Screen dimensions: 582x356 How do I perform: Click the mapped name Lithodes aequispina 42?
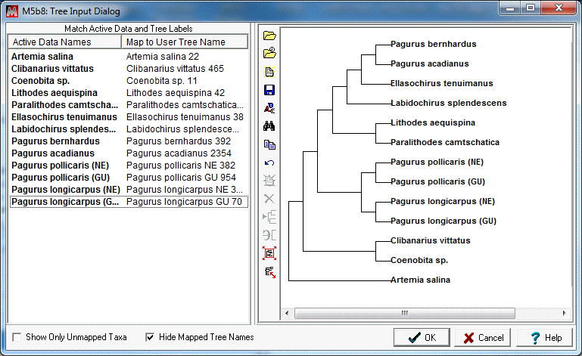[x=176, y=93]
